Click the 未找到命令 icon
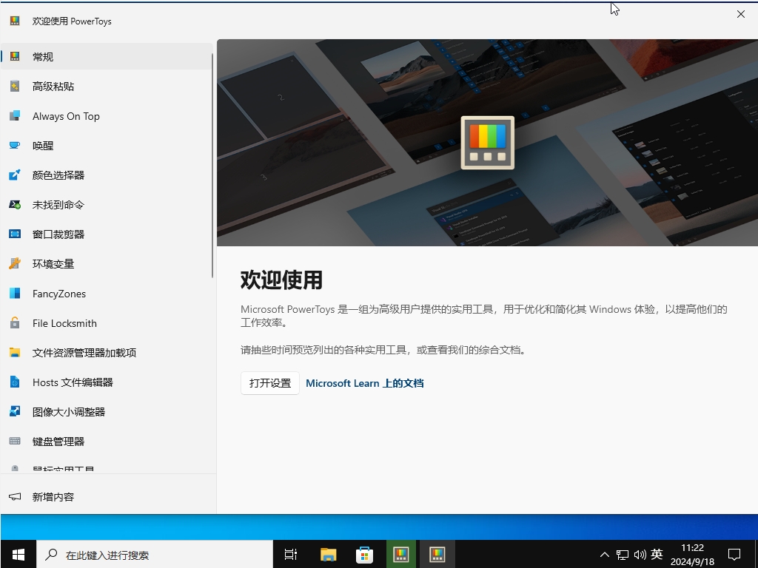The height and width of the screenshot is (568, 758). (x=15, y=205)
